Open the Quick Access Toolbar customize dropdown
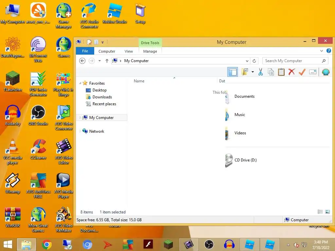 coord(102,42)
